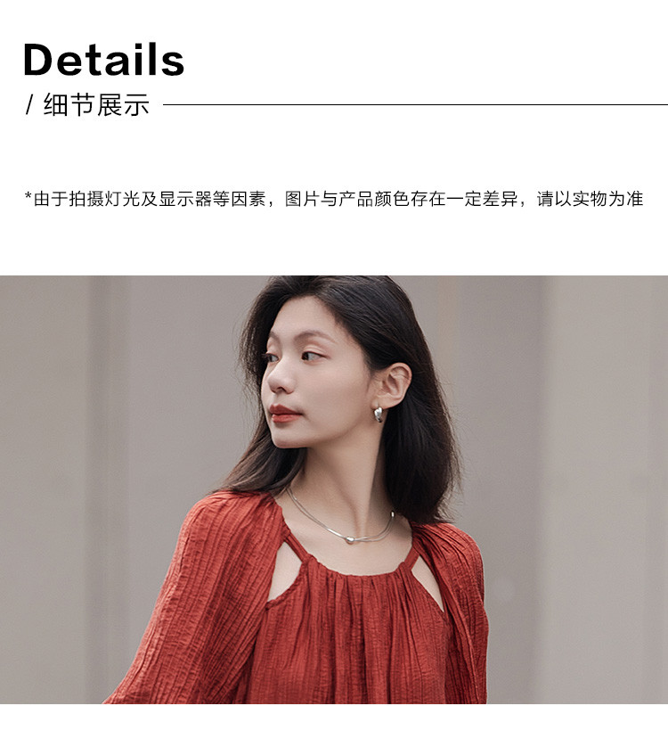Click the silver earring in the photo
Viewport: 668px width, 747px height.
click(378, 414)
